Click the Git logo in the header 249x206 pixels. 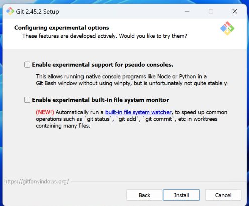[x=227, y=28]
